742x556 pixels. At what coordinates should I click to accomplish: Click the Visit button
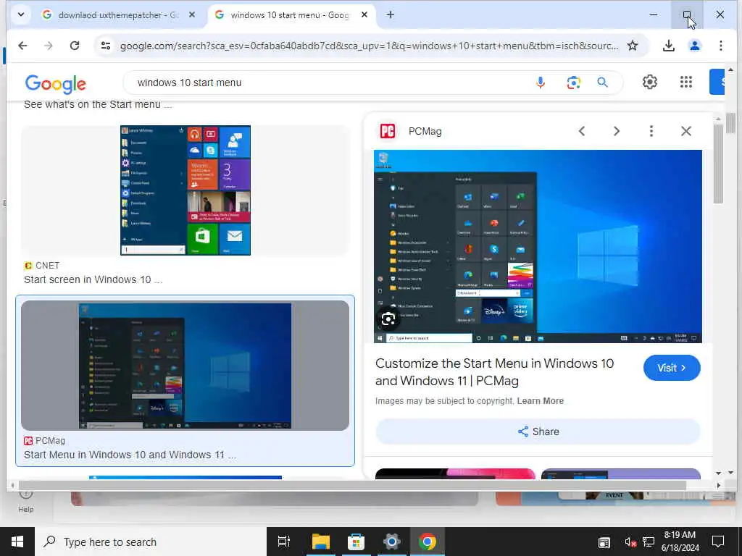(x=672, y=368)
